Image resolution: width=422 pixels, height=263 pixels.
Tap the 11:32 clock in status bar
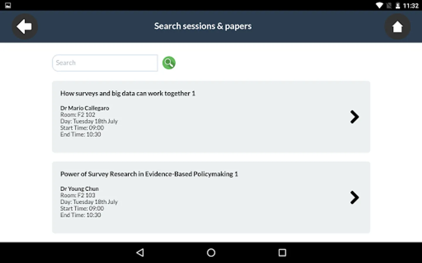tap(411, 6)
